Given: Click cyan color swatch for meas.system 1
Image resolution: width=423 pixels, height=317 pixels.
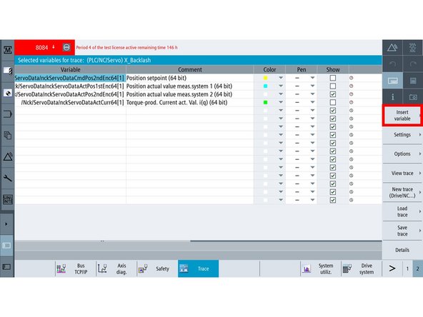Looking at the screenshot, I should 266,86.
